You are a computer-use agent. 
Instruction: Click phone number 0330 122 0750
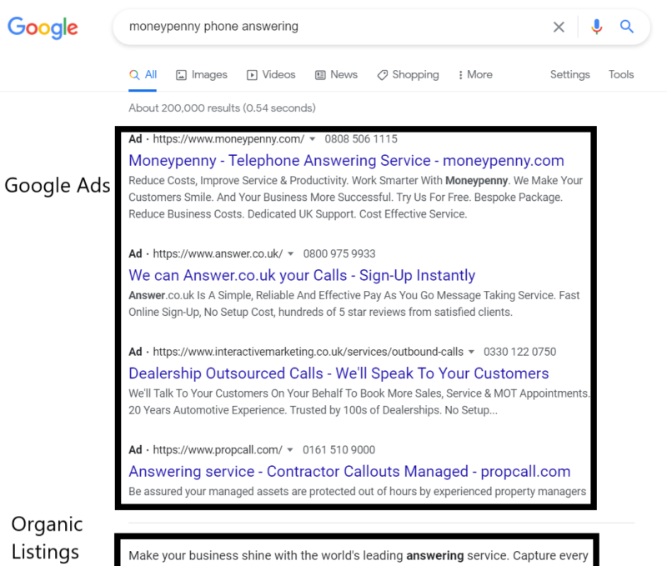pos(519,352)
